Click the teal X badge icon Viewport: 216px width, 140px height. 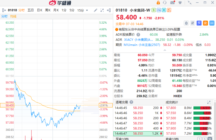click(x=164, y=10)
